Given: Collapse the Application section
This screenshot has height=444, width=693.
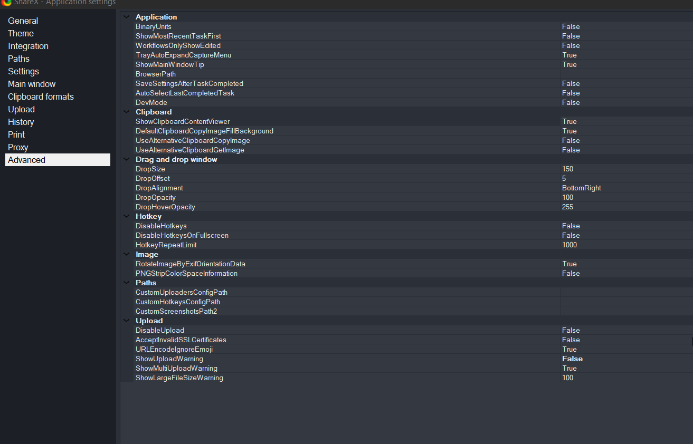Looking at the screenshot, I should pyautogui.click(x=127, y=17).
